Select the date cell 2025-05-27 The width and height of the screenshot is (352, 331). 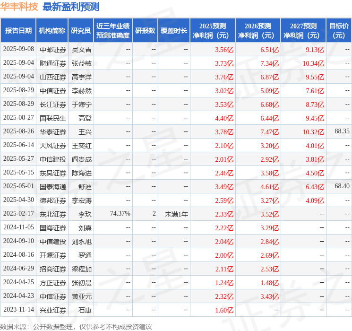(x=18, y=159)
